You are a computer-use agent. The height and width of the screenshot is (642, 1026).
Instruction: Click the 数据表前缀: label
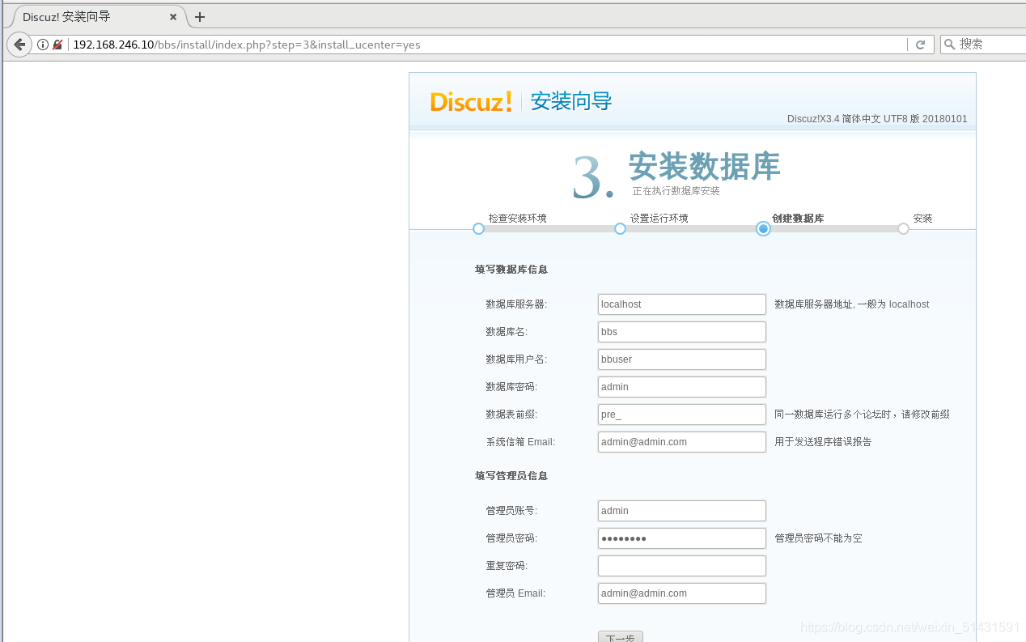(511, 415)
